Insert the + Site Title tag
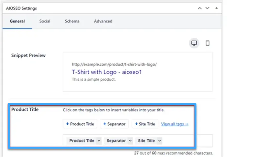 (x=145, y=124)
